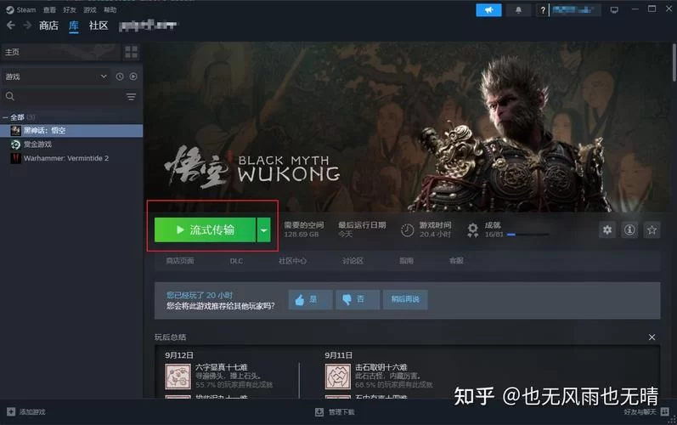Screen dimensions: 677x425
Task: Open the 客服 link
Action: [x=456, y=261]
